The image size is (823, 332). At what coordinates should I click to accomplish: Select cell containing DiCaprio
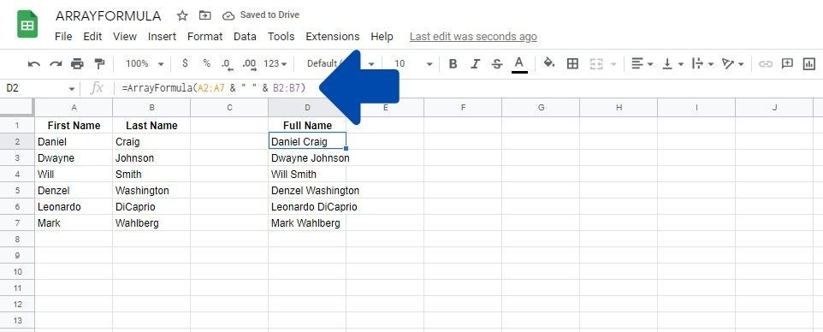(x=151, y=207)
